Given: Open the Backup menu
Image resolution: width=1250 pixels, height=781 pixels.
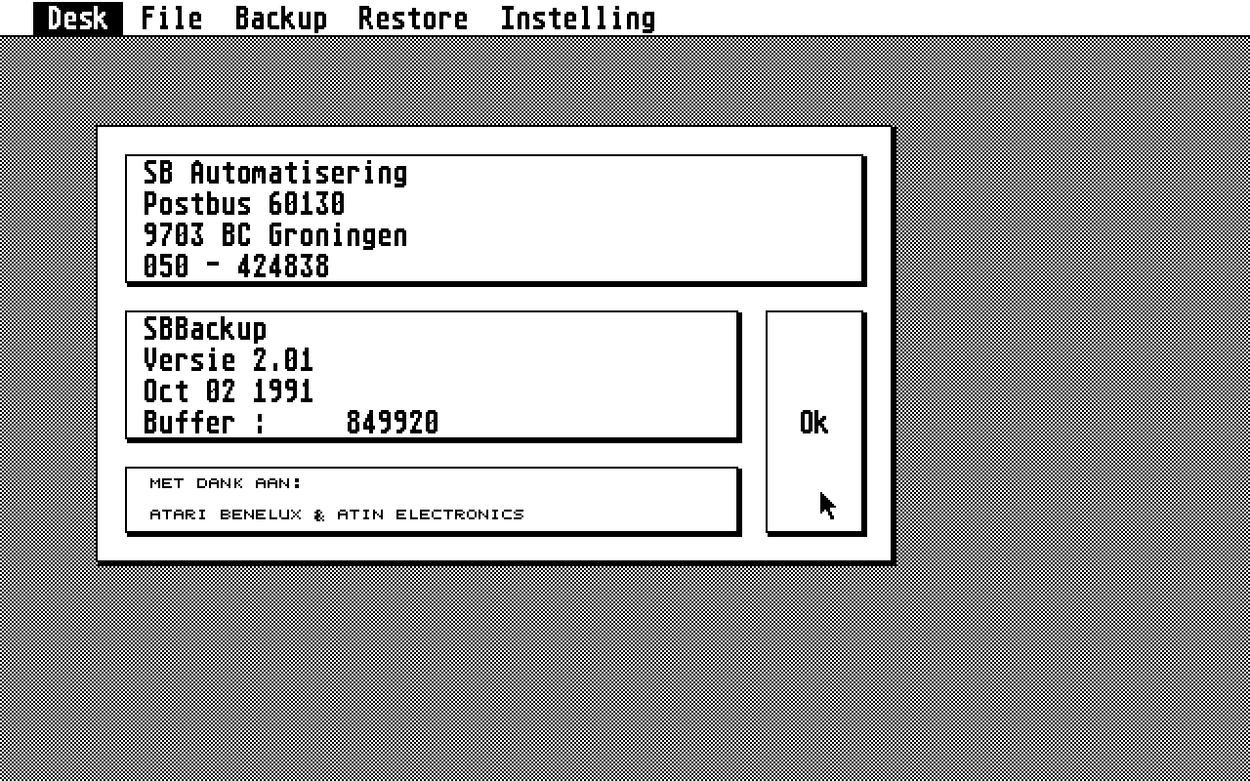Looking at the screenshot, I should [281, 19].
